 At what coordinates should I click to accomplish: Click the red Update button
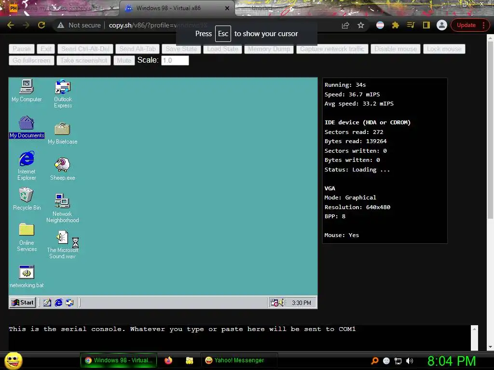[x=470, y=25]
